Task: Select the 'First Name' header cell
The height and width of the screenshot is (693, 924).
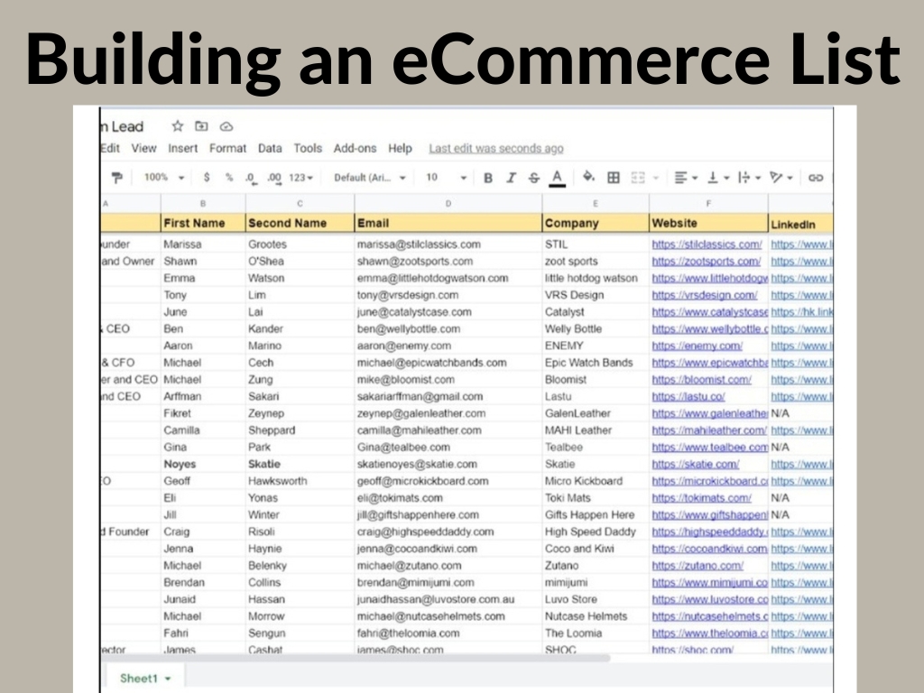Action: pyautogui.click(x=203, y=223)
